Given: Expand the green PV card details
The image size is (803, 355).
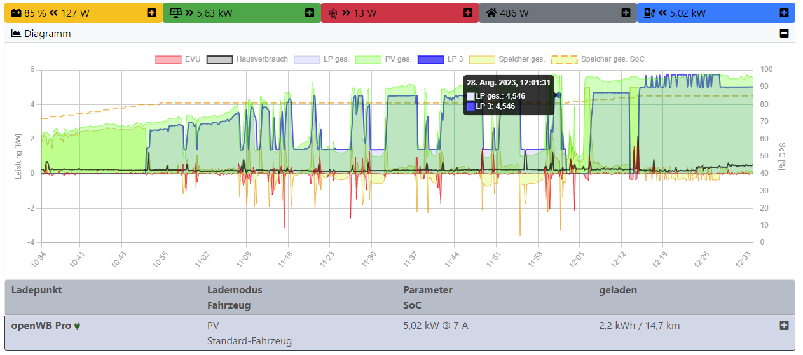Looking at the screenshot, I should [310, 13].
